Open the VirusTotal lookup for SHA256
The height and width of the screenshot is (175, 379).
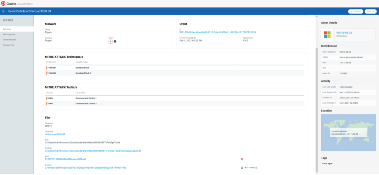250,168
